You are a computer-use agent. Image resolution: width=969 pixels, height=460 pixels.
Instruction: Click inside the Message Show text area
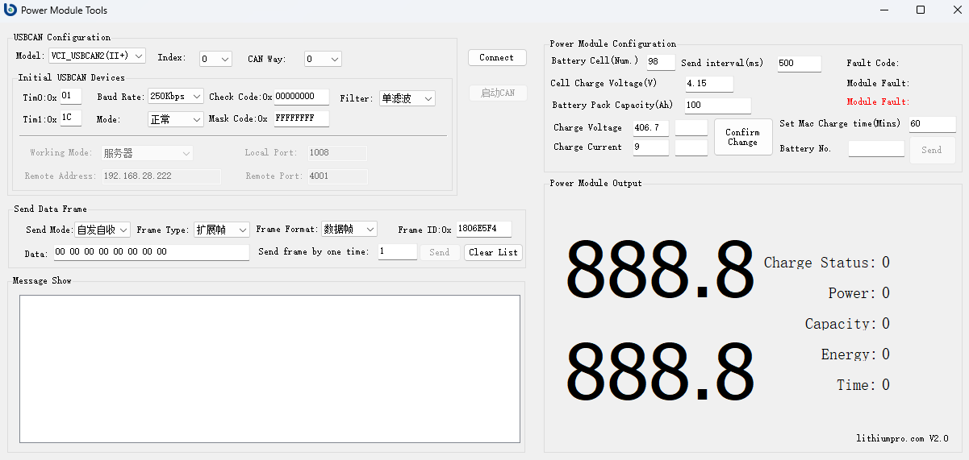(x=269, y=368)
